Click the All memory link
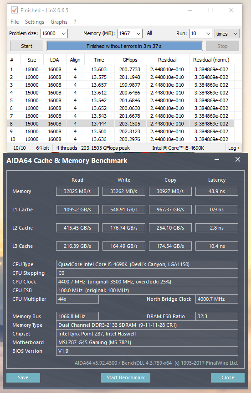The width and height of the screenshot is (251, 393). [149, 33]
